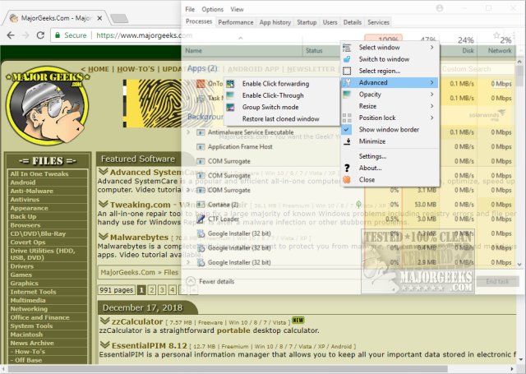
Task: Open the Opacity submenu arrow
Action: (x=432, y=95)
